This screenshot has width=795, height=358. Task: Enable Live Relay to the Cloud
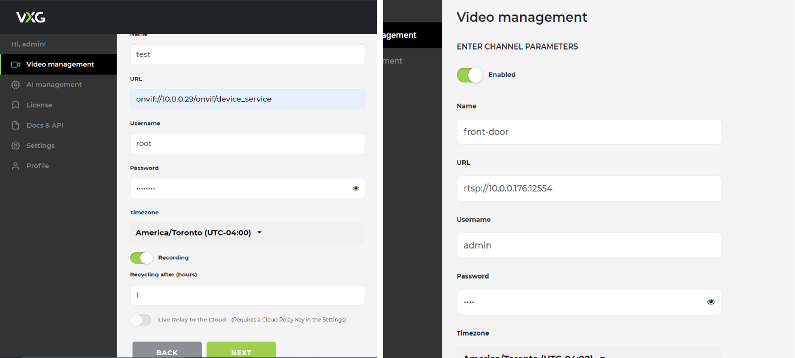click(x=141, y=320)
